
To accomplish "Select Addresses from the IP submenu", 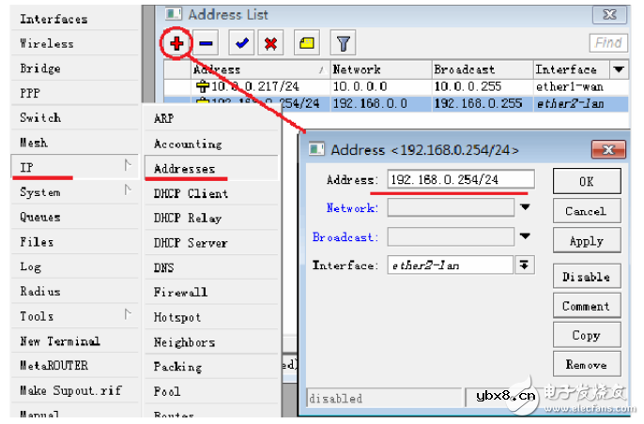I will (x=185, y=169).
